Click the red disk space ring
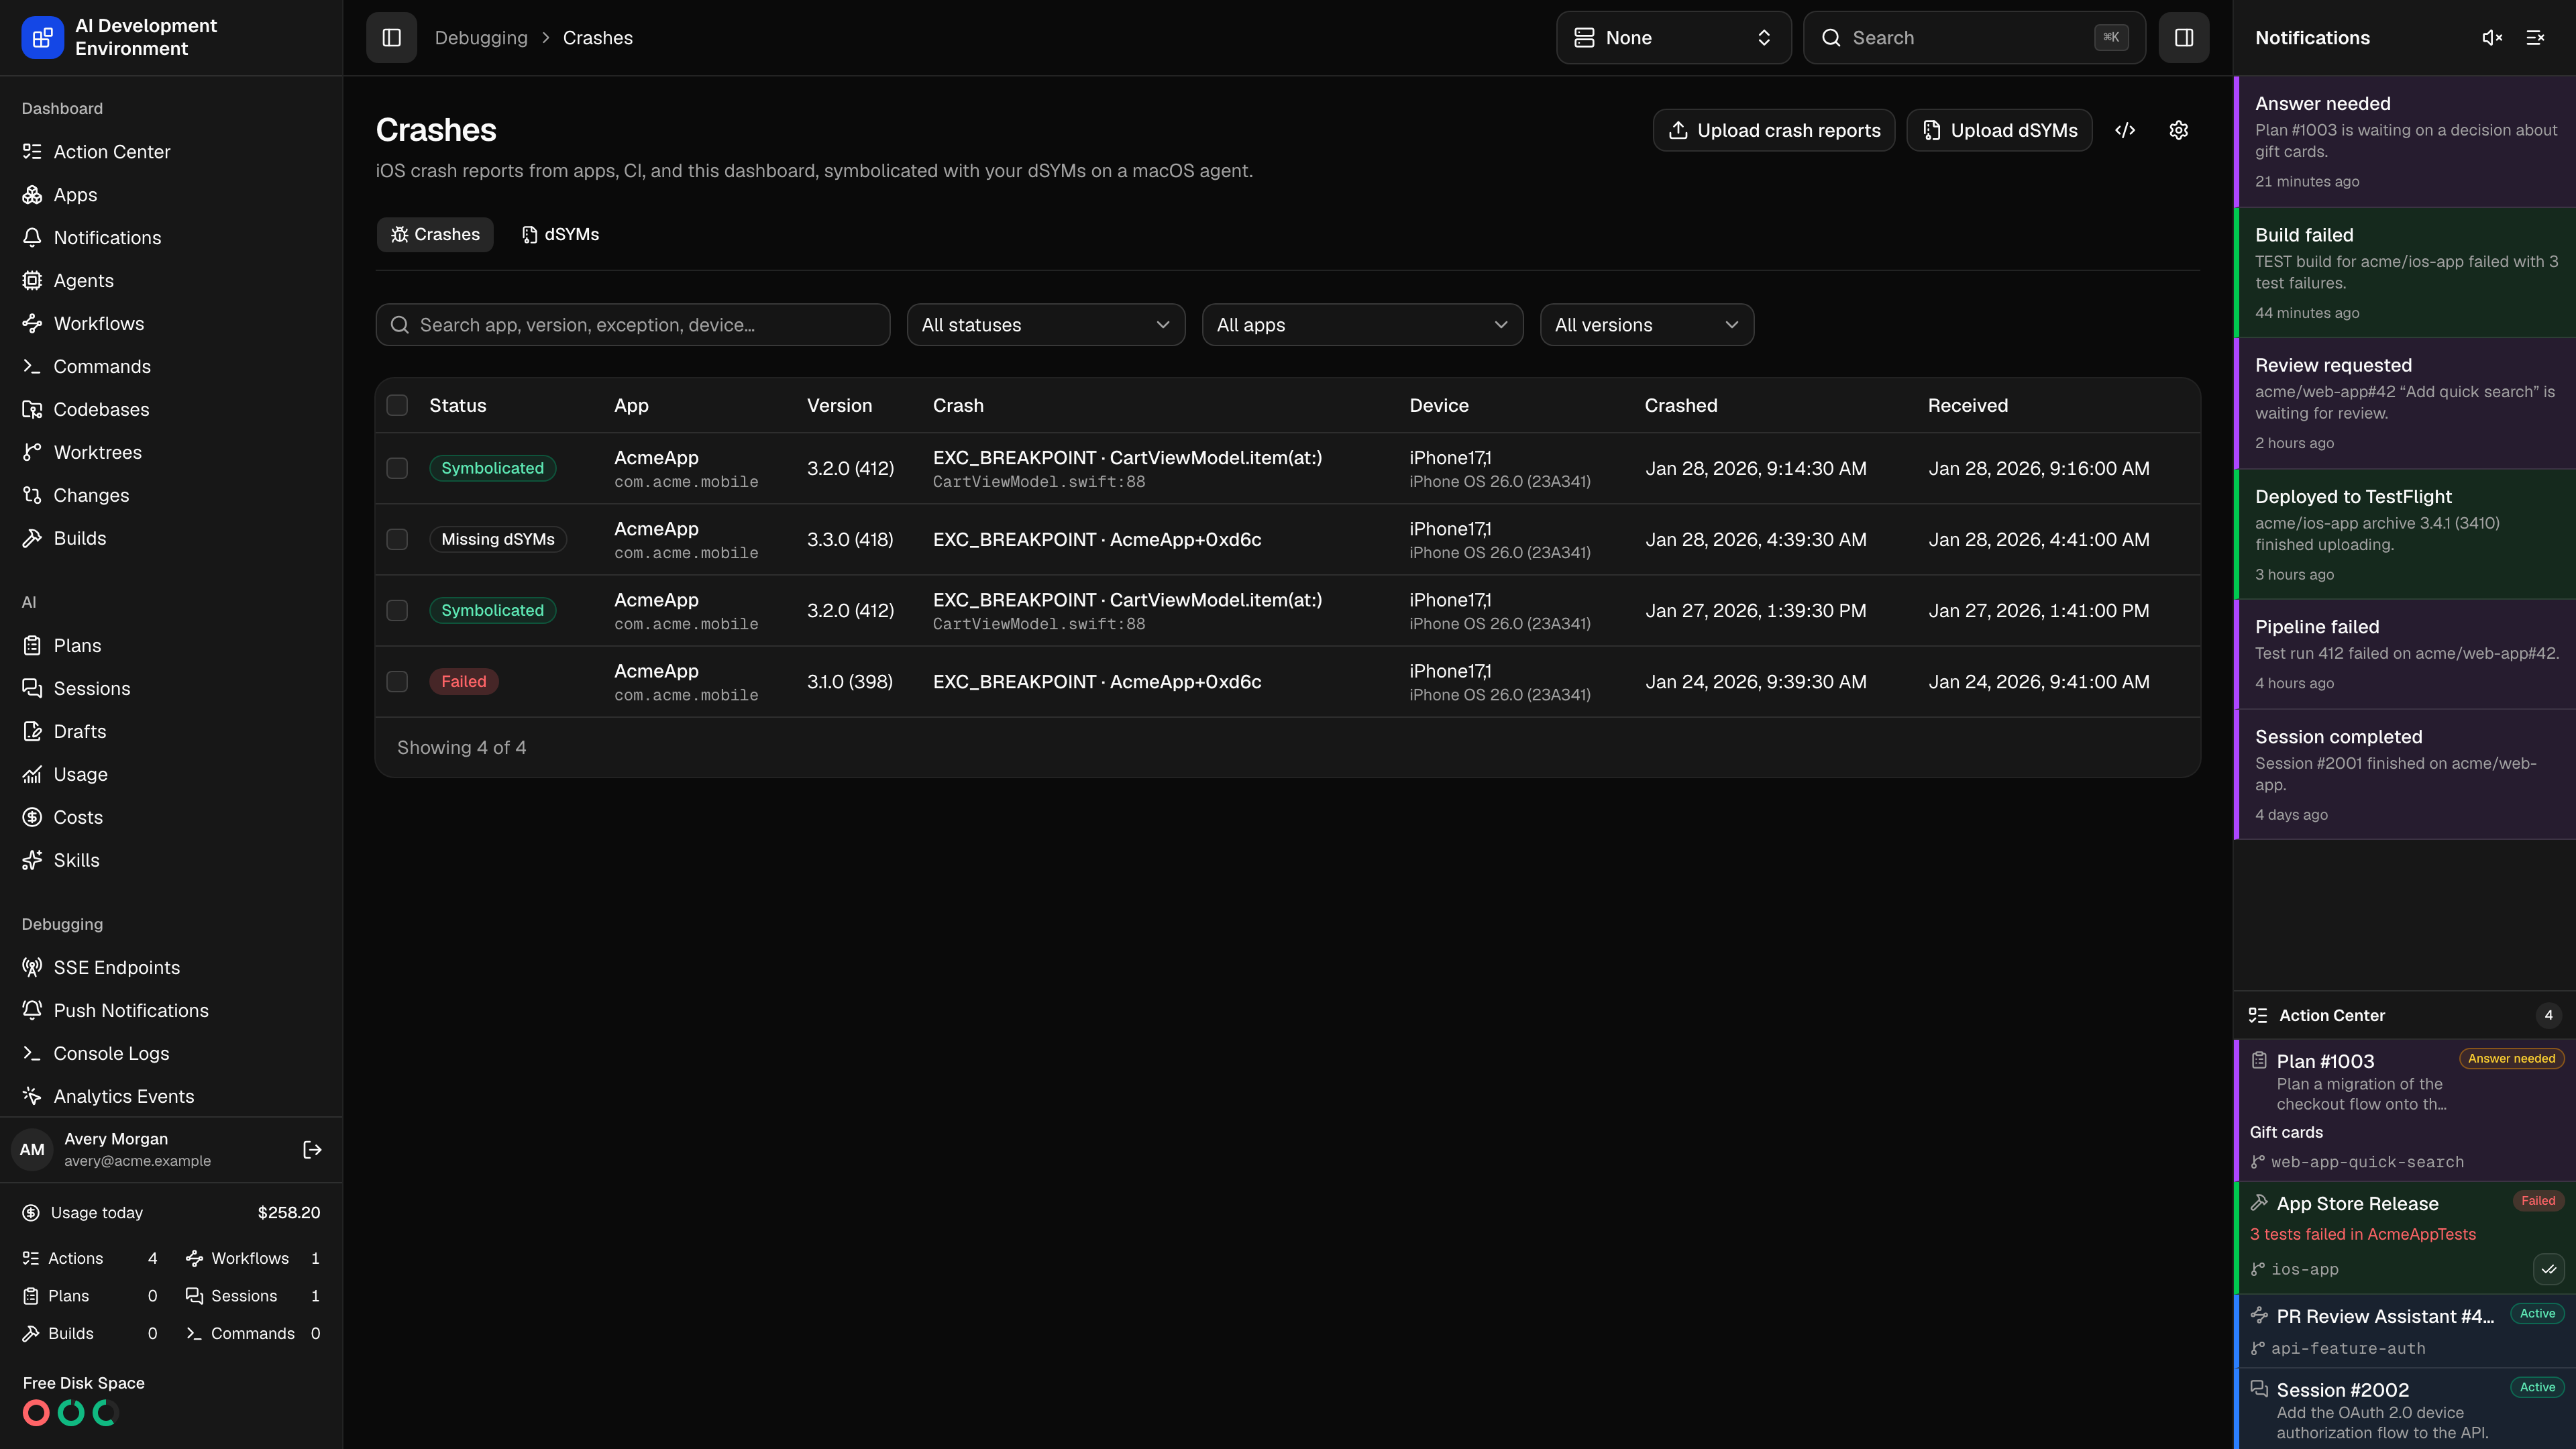 point(36,1413)
